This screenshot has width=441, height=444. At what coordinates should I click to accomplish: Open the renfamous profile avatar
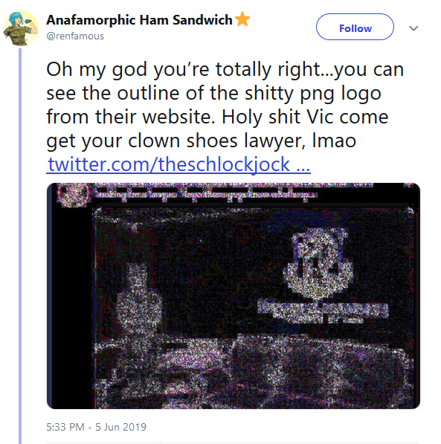(21, 28)
